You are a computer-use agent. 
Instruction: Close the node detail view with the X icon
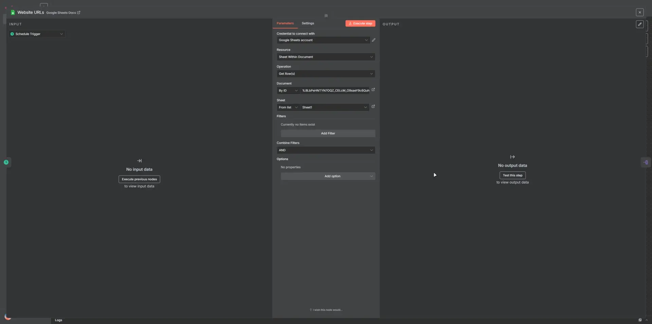point(639,12)
